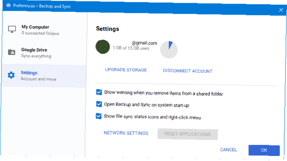
Task: Click the Drive folder icon
Action: click(12, 52)
